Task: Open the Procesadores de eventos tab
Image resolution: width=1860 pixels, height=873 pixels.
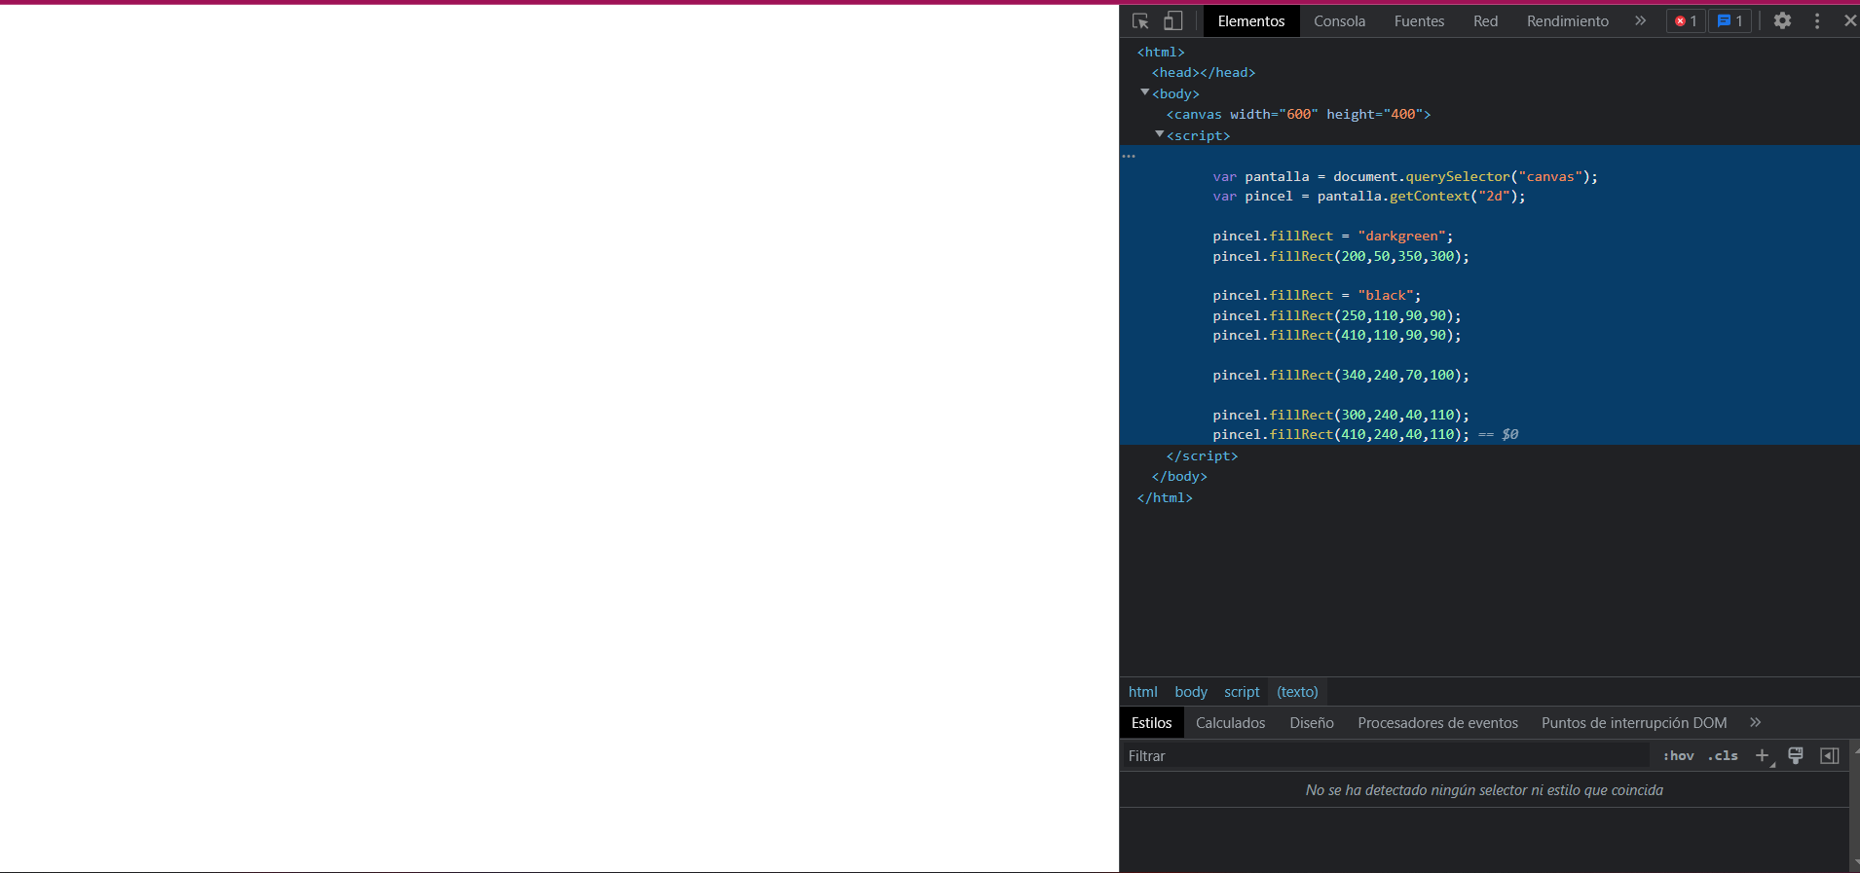Action: 1437,722
